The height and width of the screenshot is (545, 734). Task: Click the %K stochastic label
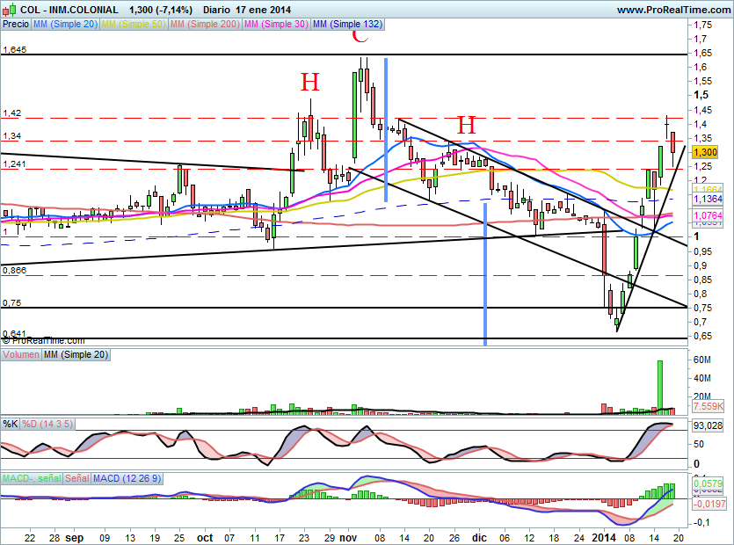[x=11, y=424]
